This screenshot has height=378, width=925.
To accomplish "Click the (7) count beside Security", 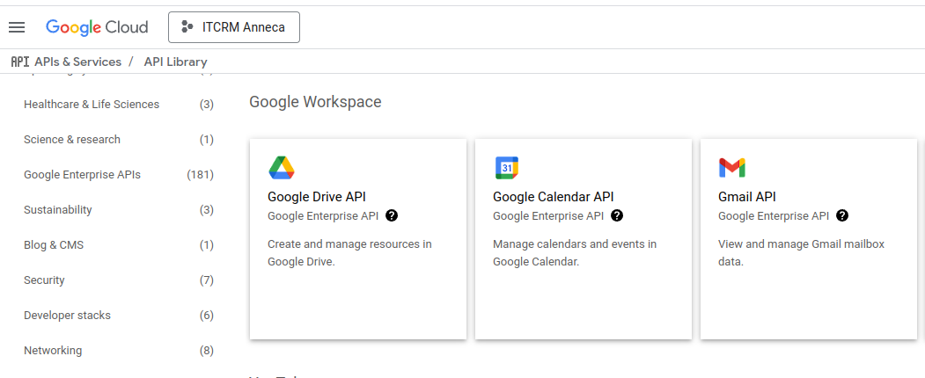I will 207,280.
